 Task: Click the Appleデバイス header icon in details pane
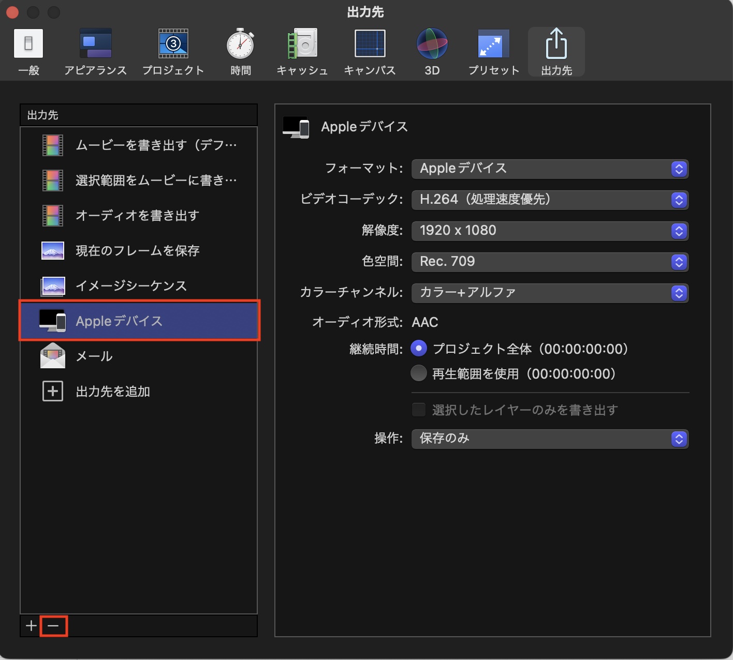296,127
